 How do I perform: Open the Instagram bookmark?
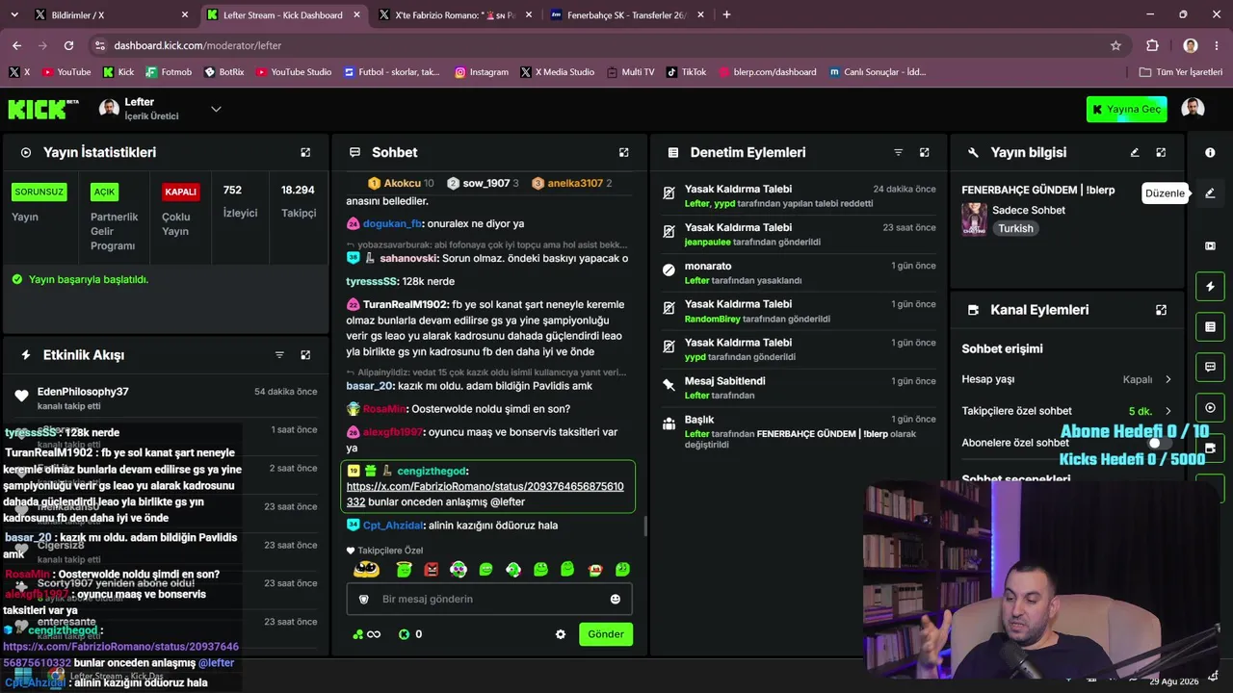(x=482, y=72)
